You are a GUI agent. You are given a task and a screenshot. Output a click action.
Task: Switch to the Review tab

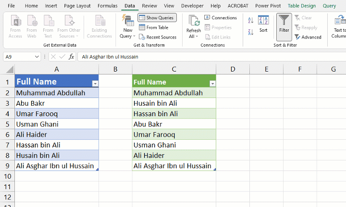pyautogui.click(x=149, y=6)
